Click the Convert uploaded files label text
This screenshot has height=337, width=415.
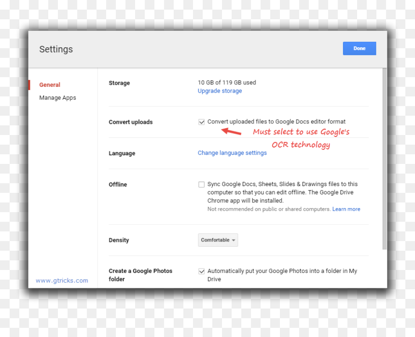point(277,121)
